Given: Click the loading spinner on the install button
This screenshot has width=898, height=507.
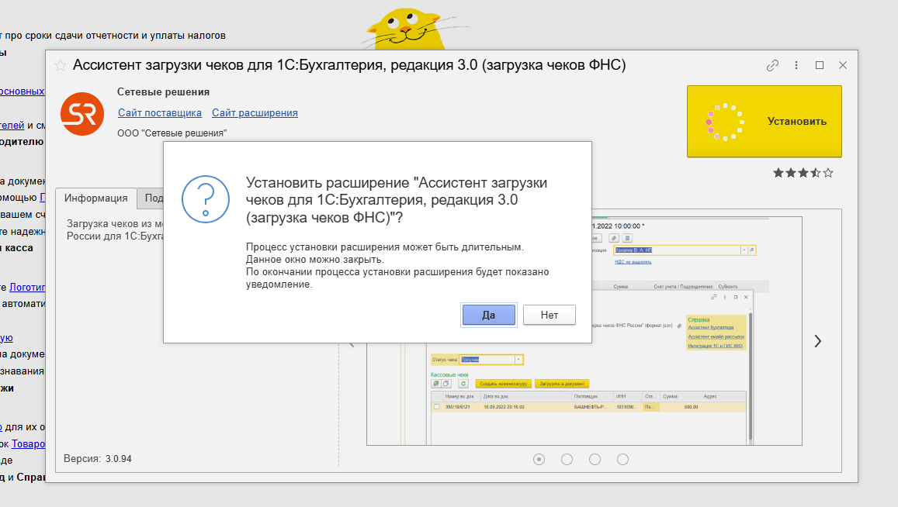Looking at the screenshot, I should [x=725, y=122].
